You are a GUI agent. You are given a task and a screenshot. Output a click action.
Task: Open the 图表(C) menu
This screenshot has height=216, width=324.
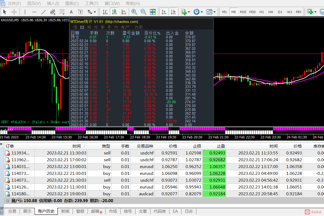72,4
